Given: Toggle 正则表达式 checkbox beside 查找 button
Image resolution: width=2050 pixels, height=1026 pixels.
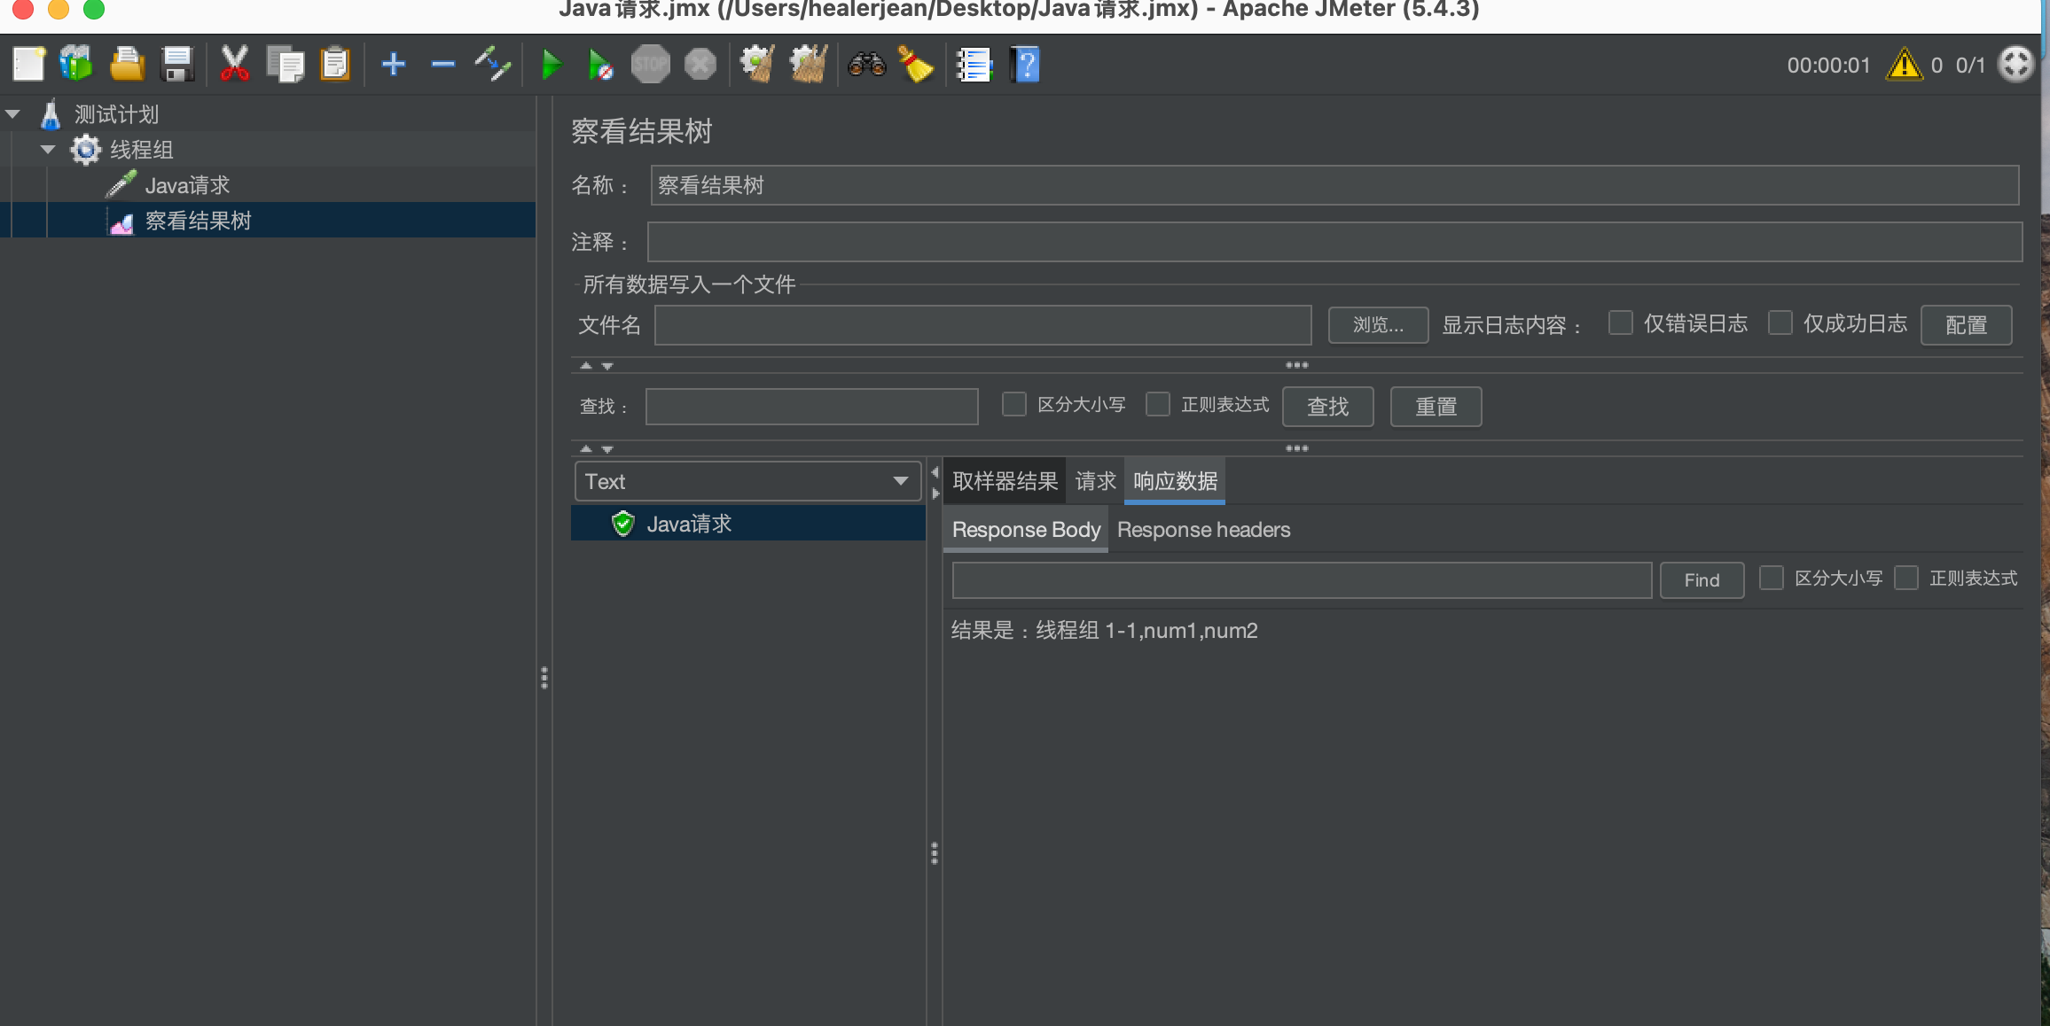Looking at the screenshot, I should 1158,404.
